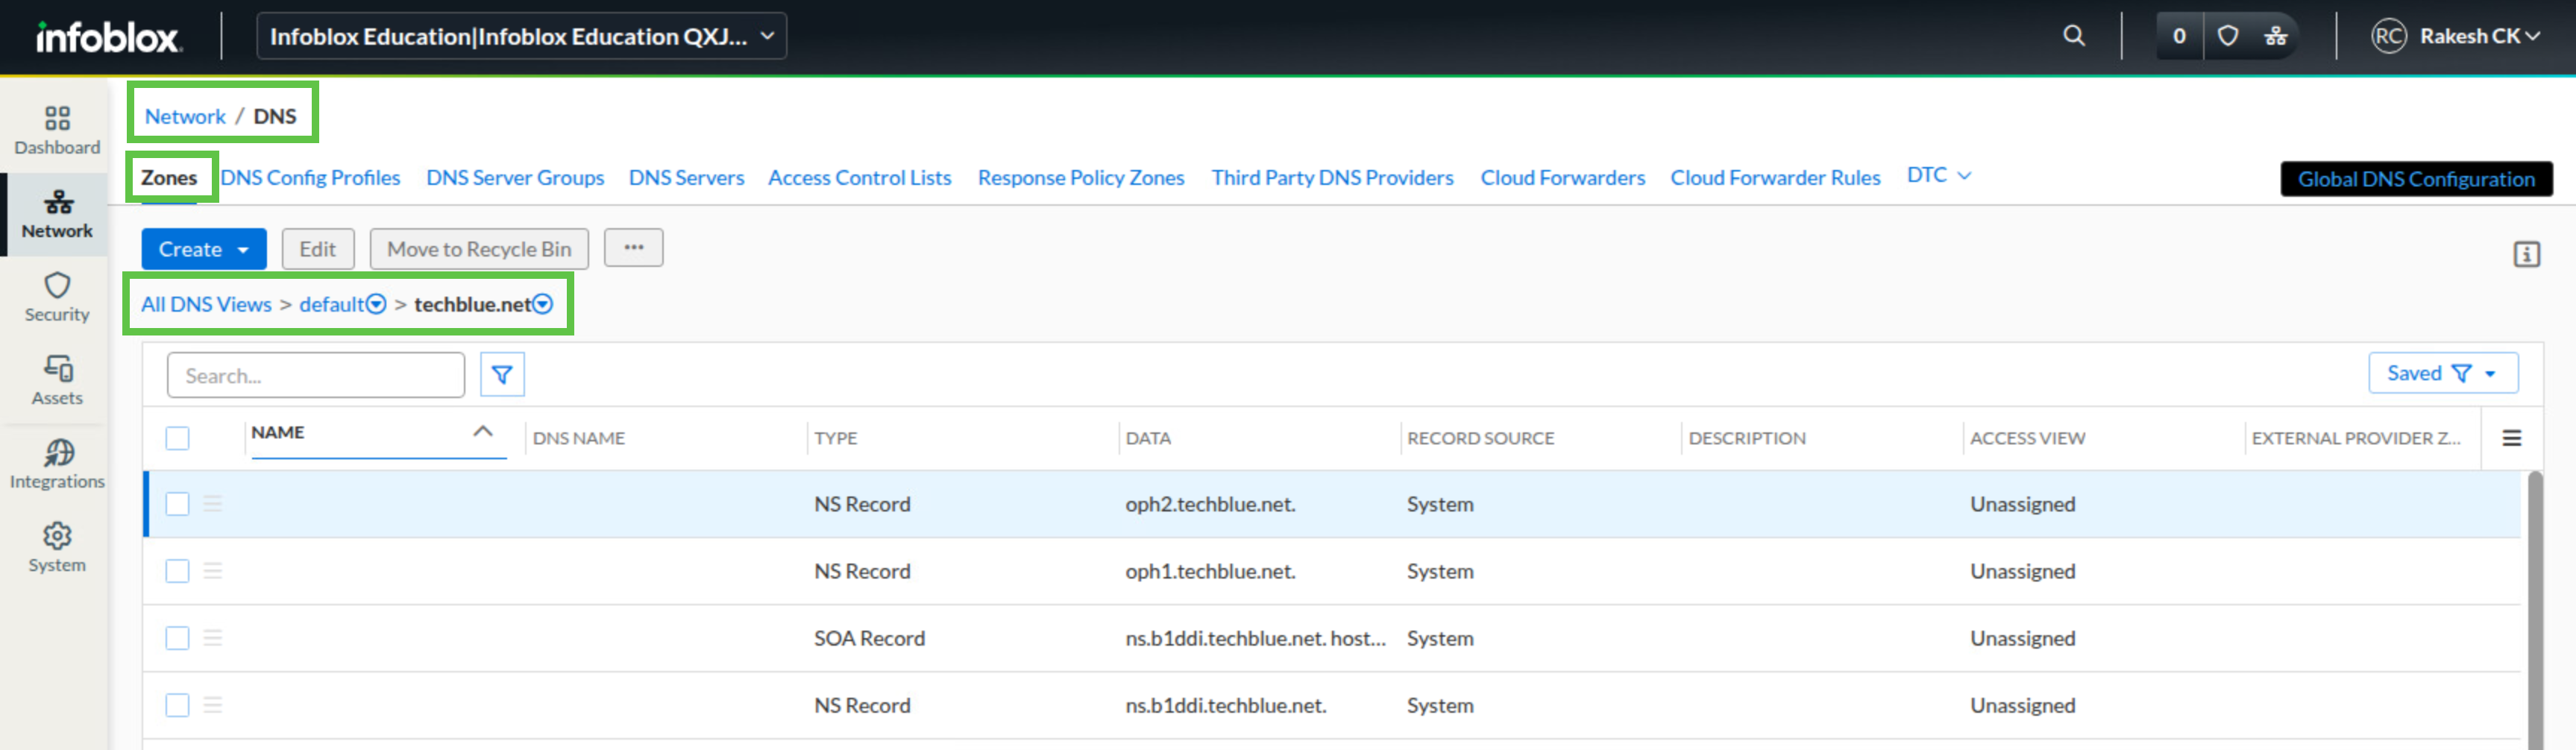This screenshot has width=2576, height=750.
Task: Click the DNS NAME column header
Action: pyautogui.click(x=579, y=438)
